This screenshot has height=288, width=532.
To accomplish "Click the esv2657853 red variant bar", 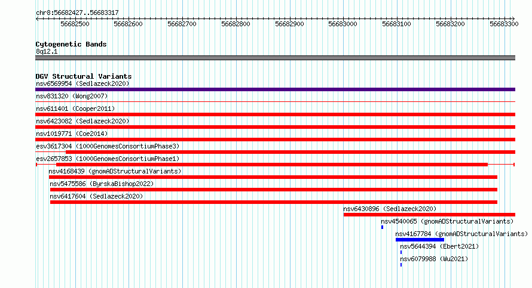I will click(x=275, y=165).
